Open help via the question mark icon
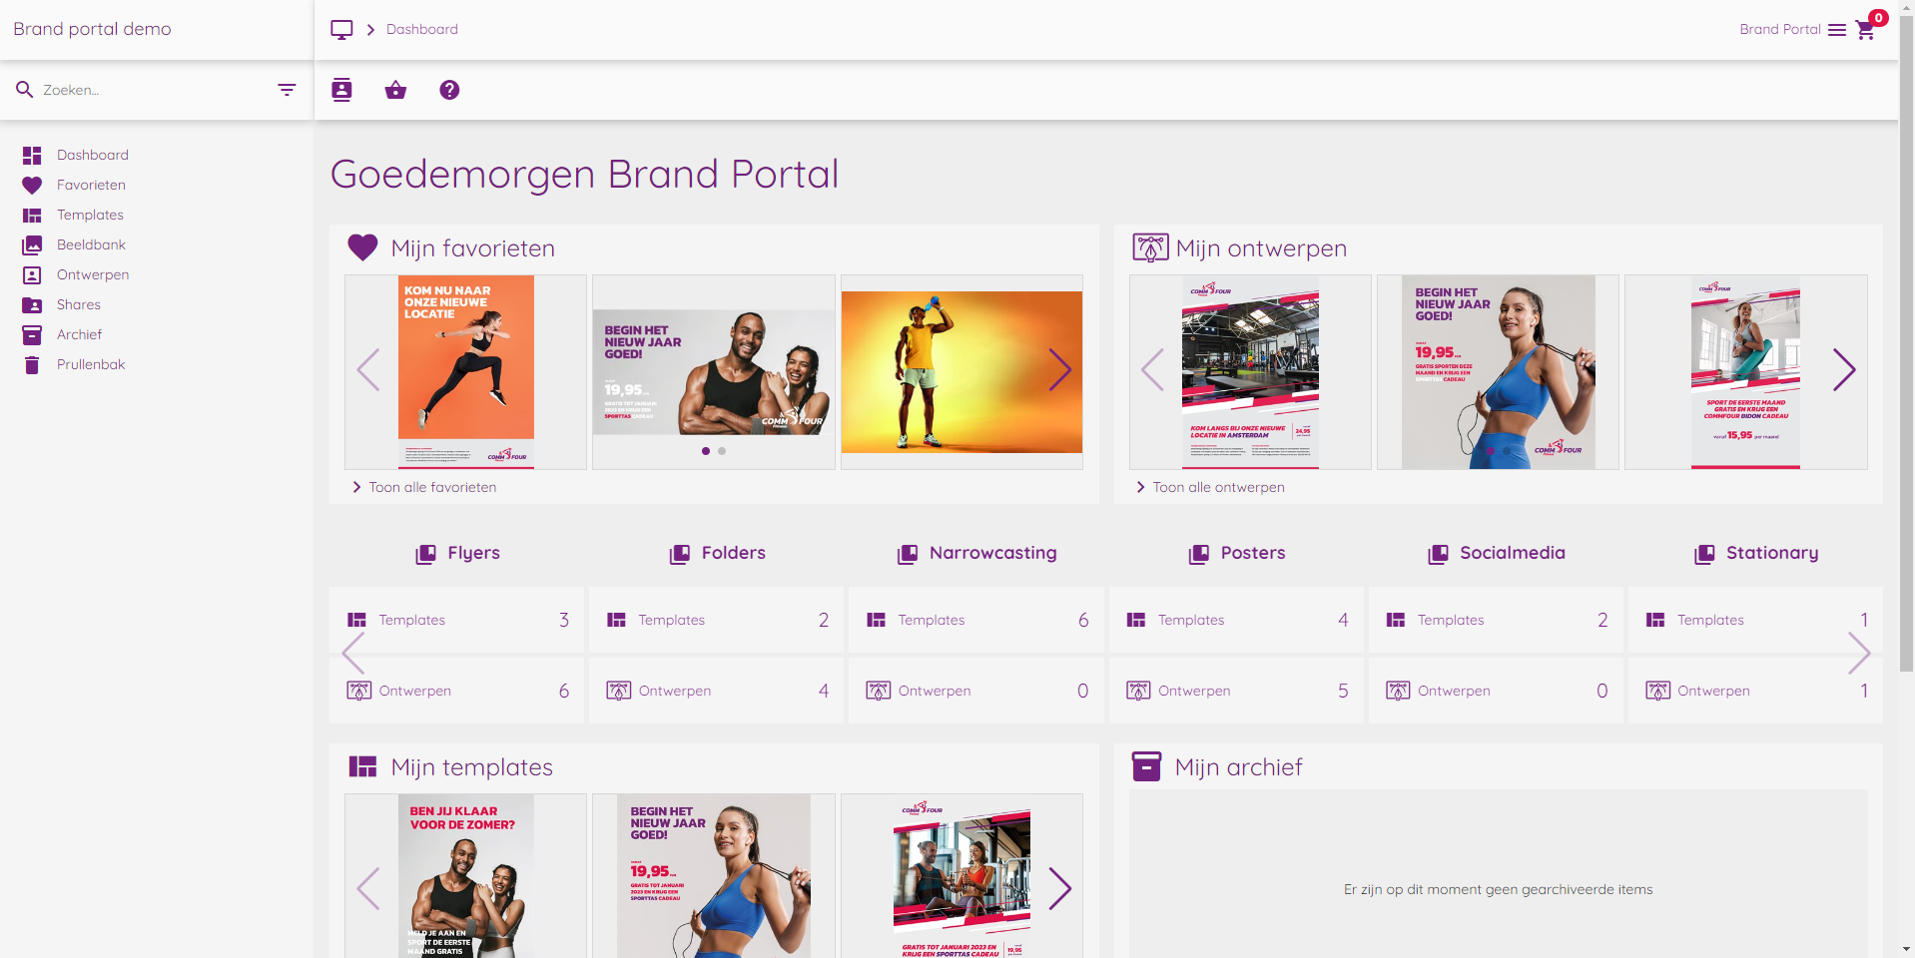 tap(449, 90)
